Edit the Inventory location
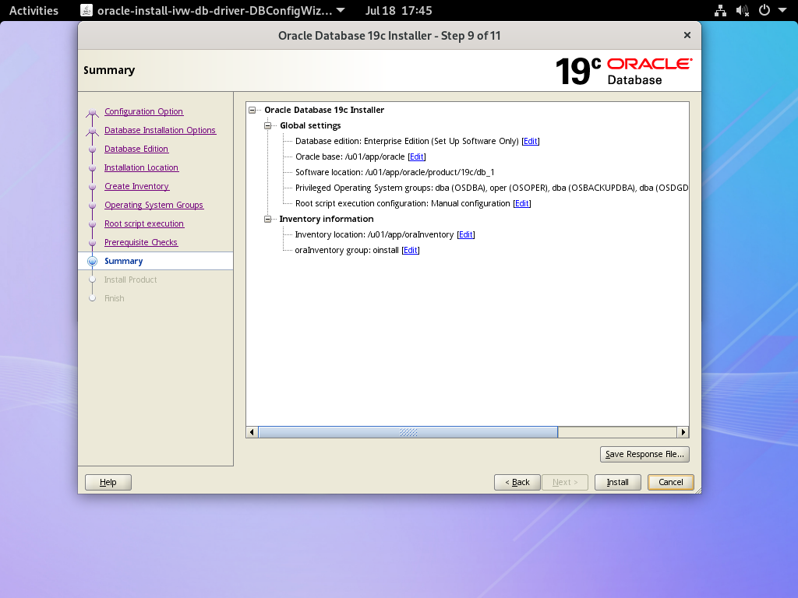 click(466, 235)
